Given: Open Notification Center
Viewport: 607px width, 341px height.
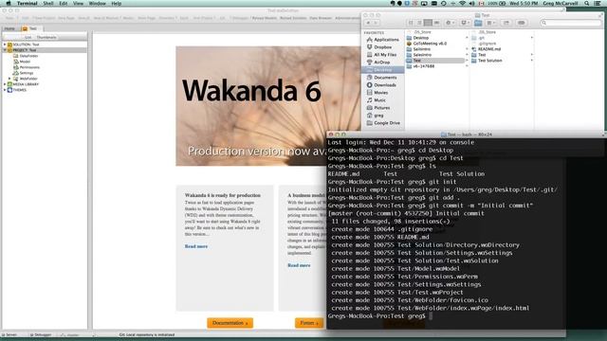Looking at the screenshot, I should [598, 3].
